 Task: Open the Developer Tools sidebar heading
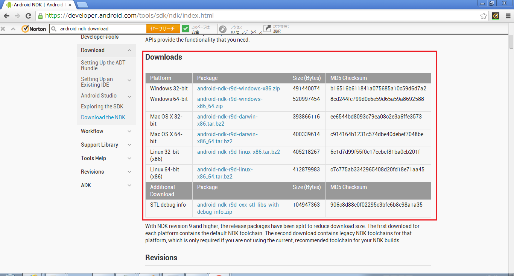pos(100,37)
